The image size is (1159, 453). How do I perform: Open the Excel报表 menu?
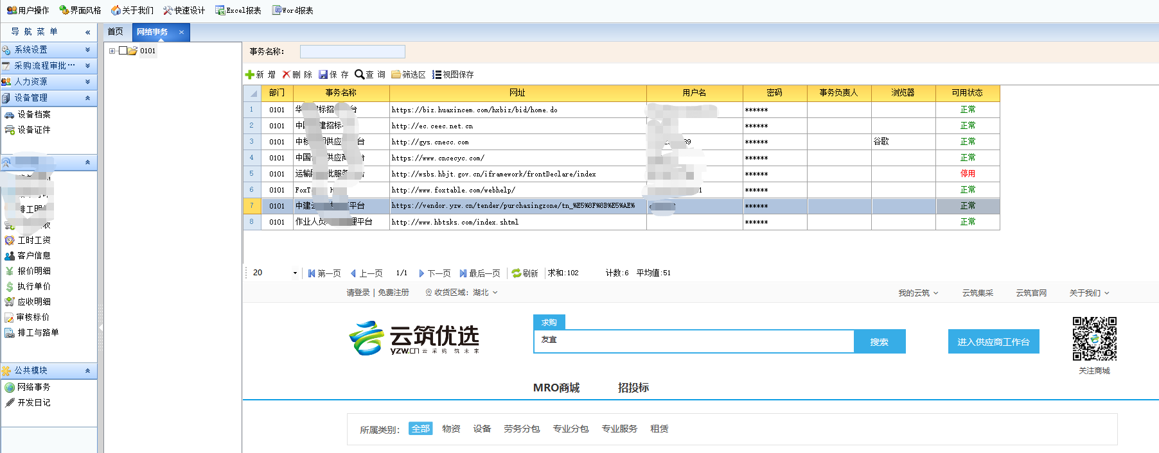coord(238,10)
